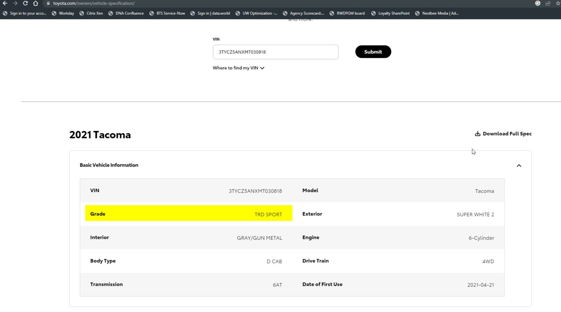This screenshot has height=312, width=561.
Task: Click the 6-Cylinder engine value
Action: pos(481,238)
